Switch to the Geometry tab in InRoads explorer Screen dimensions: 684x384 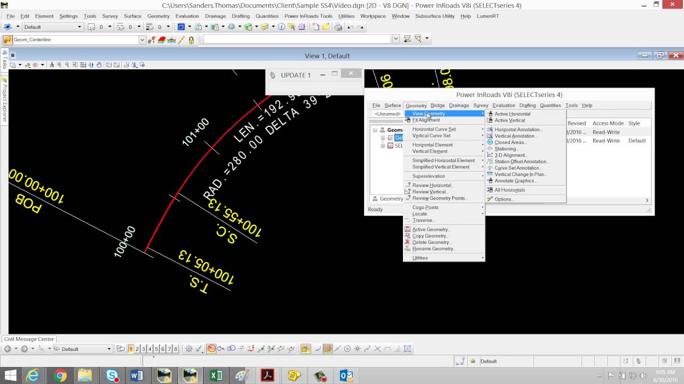[x=388, y=199]
